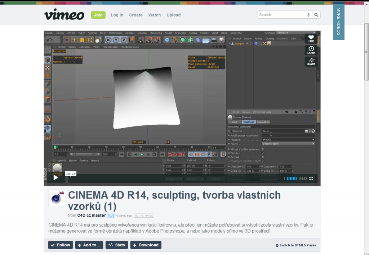369x255 pixels.
Task: Select the Move tool with yellow cross
Action: 74,40
